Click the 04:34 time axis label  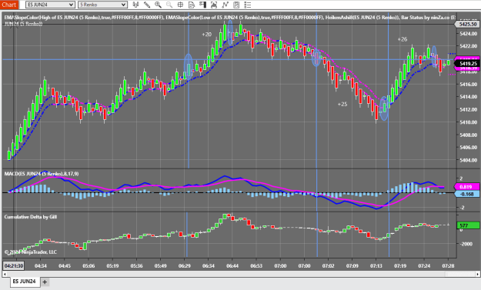tap(41, 266)
